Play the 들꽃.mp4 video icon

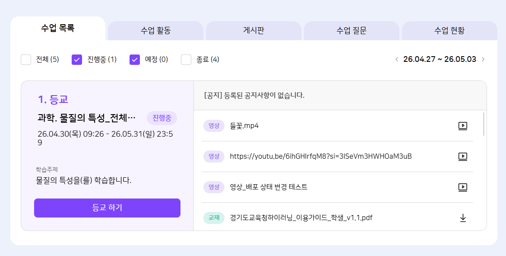tap(462, 126)
